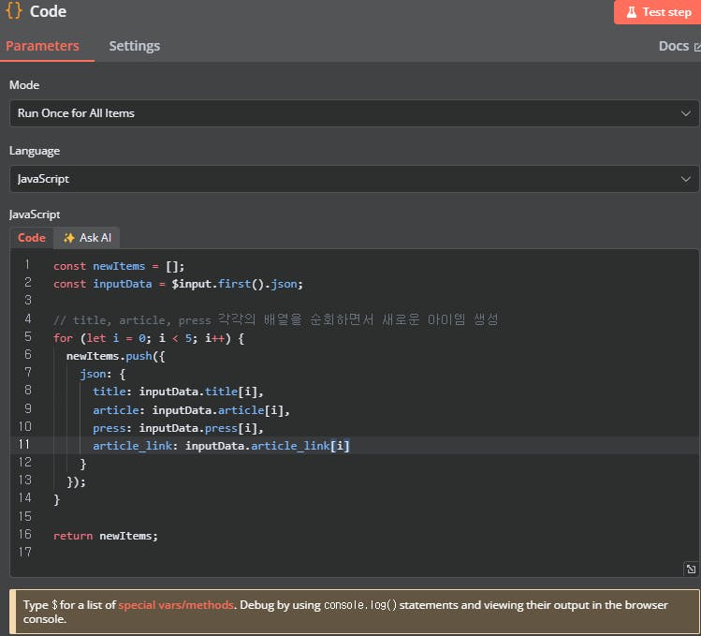Open the Code node braces icon
The image size is (701, 636).
14,10
